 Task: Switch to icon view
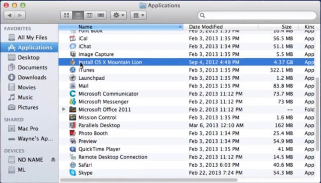click(66, 15)
